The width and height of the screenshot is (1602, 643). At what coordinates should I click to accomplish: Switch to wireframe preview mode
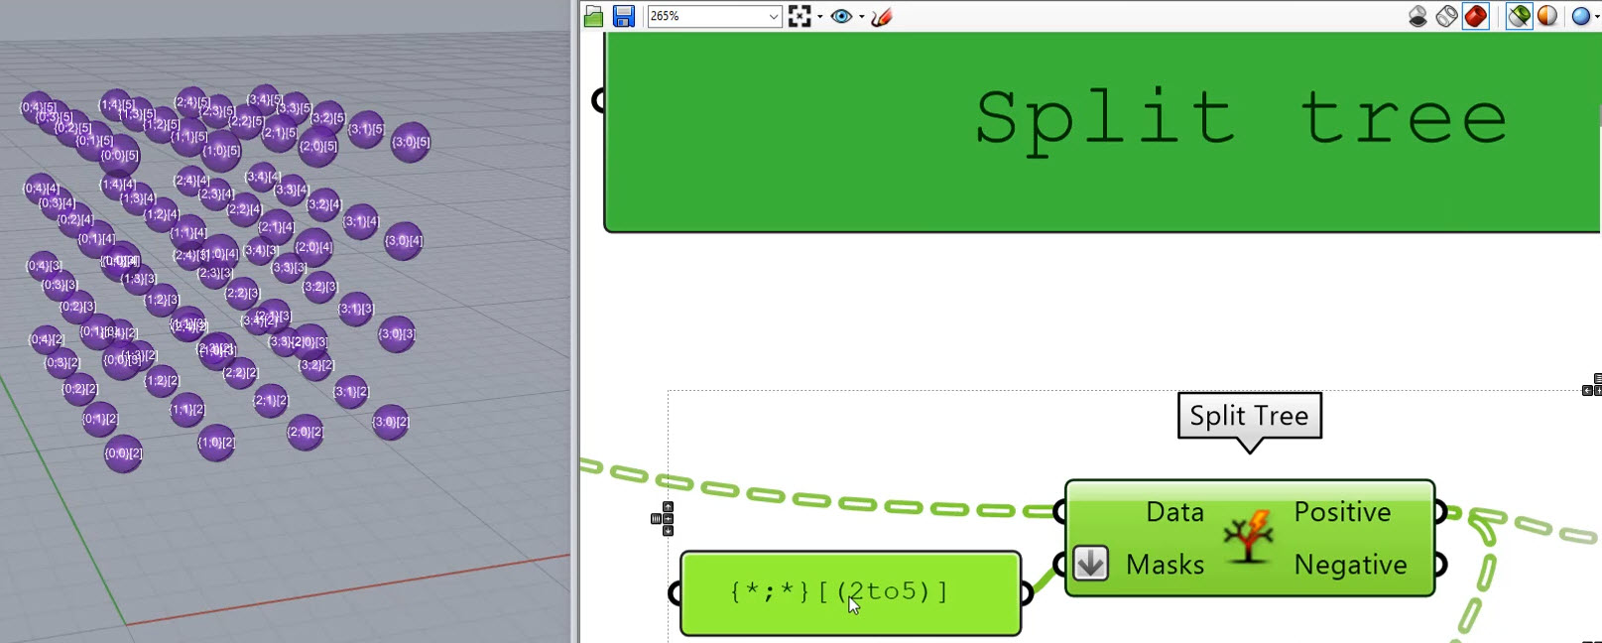click(x=1447, y=16)
